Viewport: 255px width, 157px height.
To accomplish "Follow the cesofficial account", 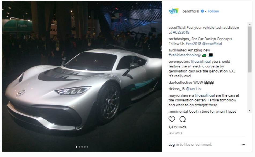I will pyautogui.click(x=213, y=11).
